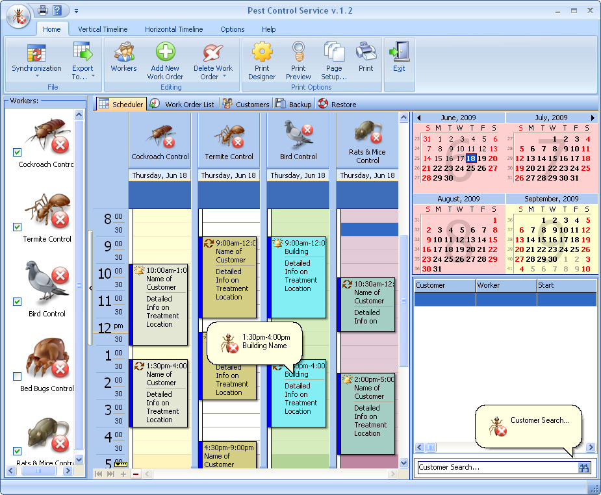Image resolution: width=601 pixels, height=495 pixels.
Task: Click the Customer column header
Action: point(444,285)
